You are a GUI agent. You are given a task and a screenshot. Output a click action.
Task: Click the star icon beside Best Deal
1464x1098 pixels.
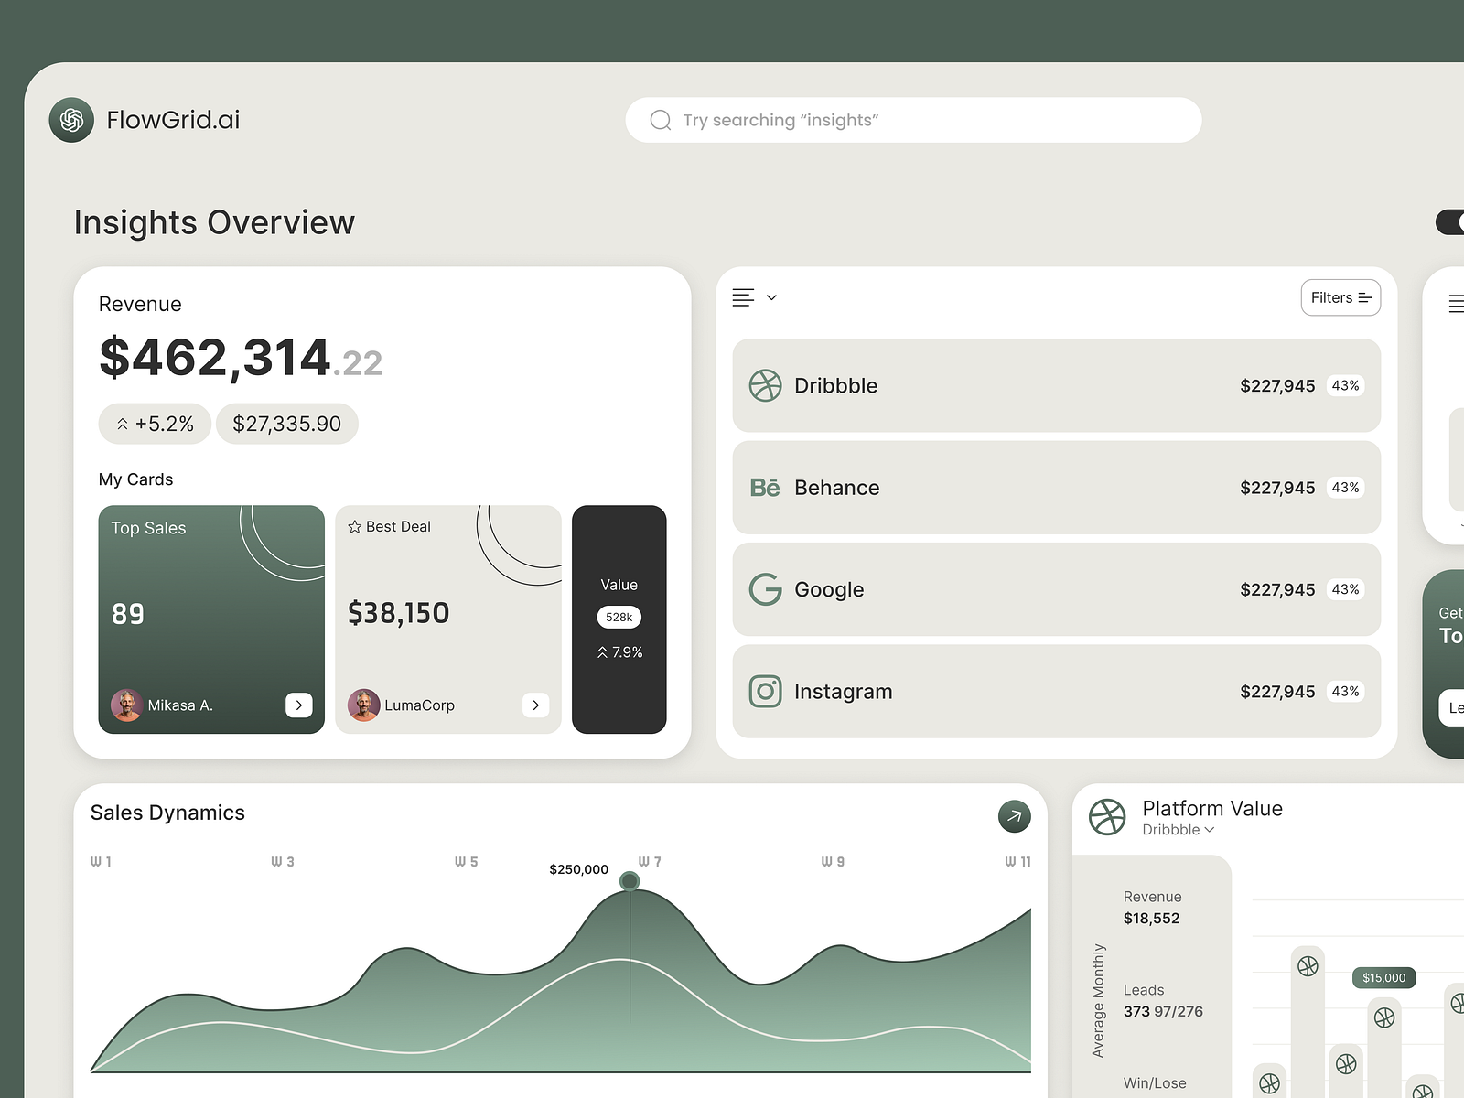click(355, 527)
